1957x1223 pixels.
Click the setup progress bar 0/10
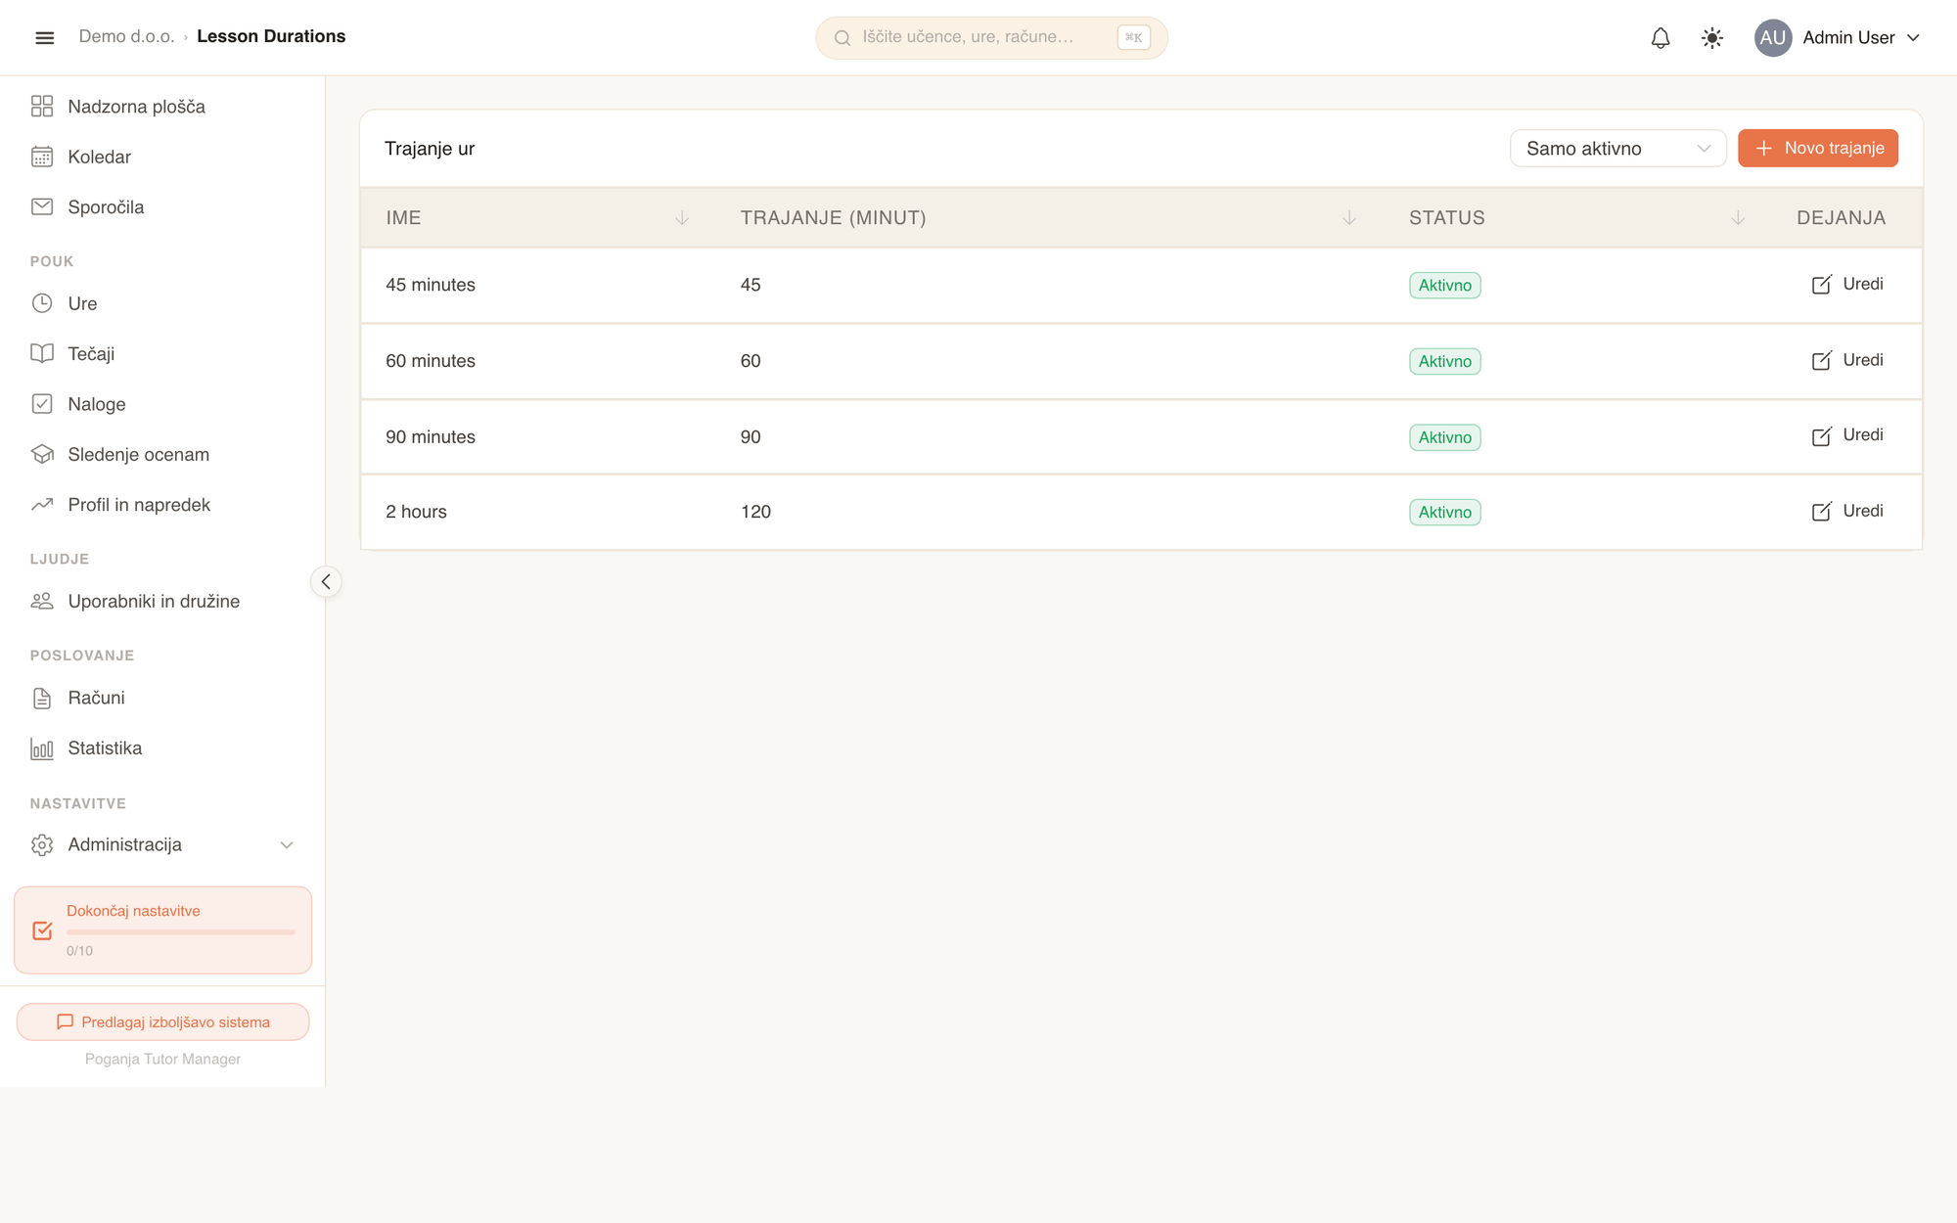(180, 932)
